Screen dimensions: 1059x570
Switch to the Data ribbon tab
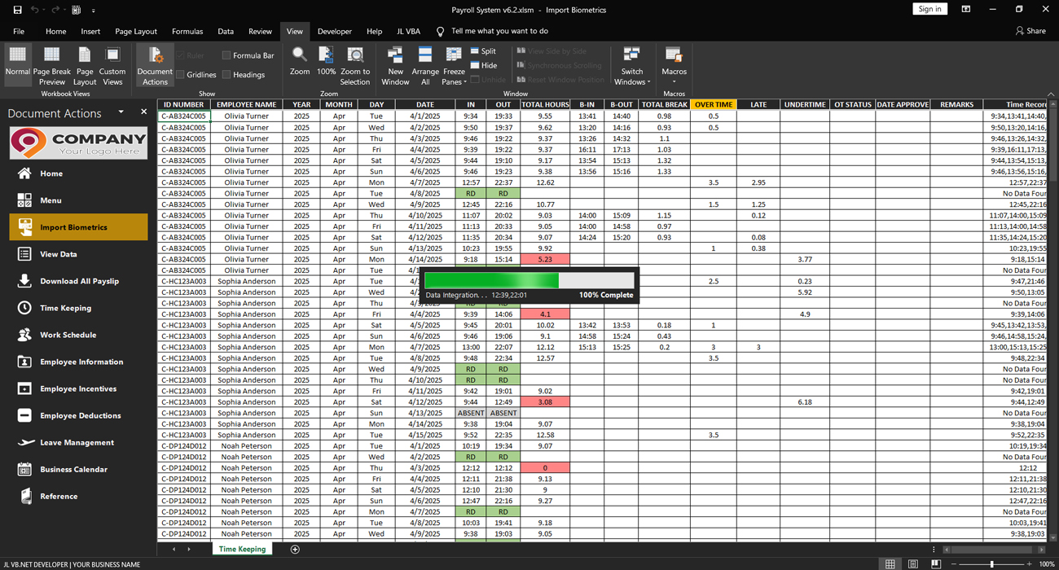pyautogui.click(x=226, y=31)
